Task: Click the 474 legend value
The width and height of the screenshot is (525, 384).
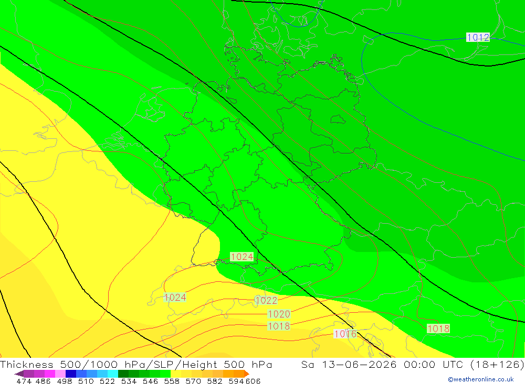Action: pyautogui.click(x=24, y=381)
